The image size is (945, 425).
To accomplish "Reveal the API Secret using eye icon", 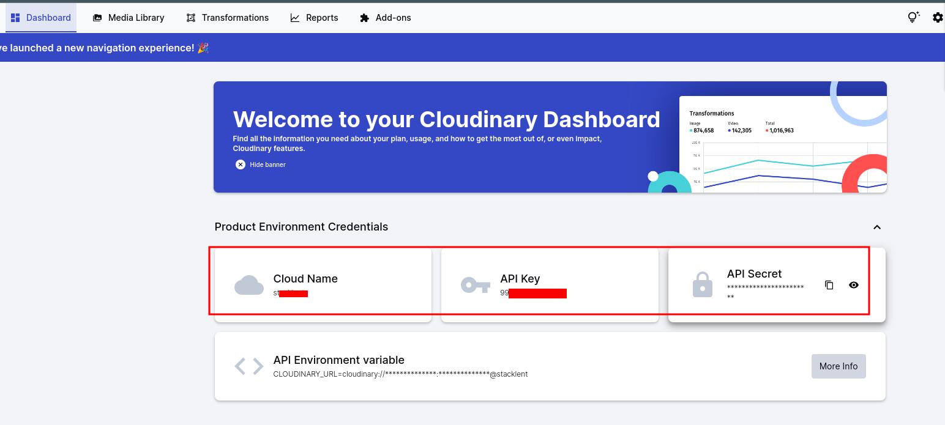I will (854, 285).
